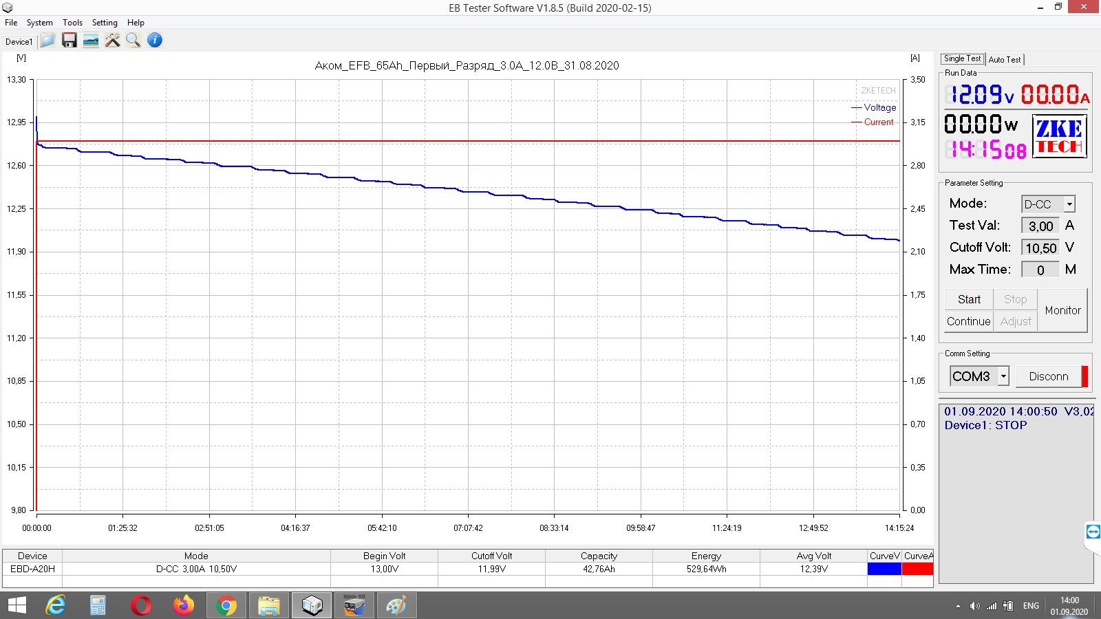Click the floppy disk save icon
Viewport: 1101px width, 619px height.
click(69, 41)
